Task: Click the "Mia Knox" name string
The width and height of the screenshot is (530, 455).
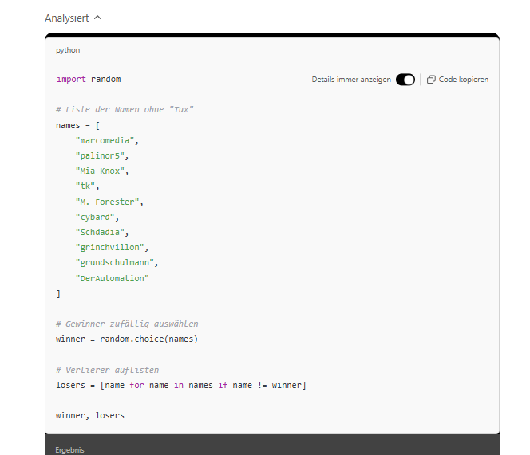Action: click(101, 171)
